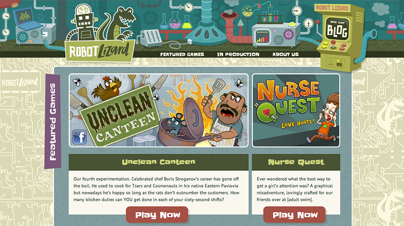Go to the About Us menu item

(x=285, y=55)
